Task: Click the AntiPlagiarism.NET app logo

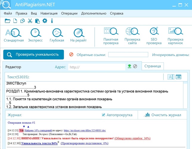Action: pyautogui.click(x=6, y=5)
